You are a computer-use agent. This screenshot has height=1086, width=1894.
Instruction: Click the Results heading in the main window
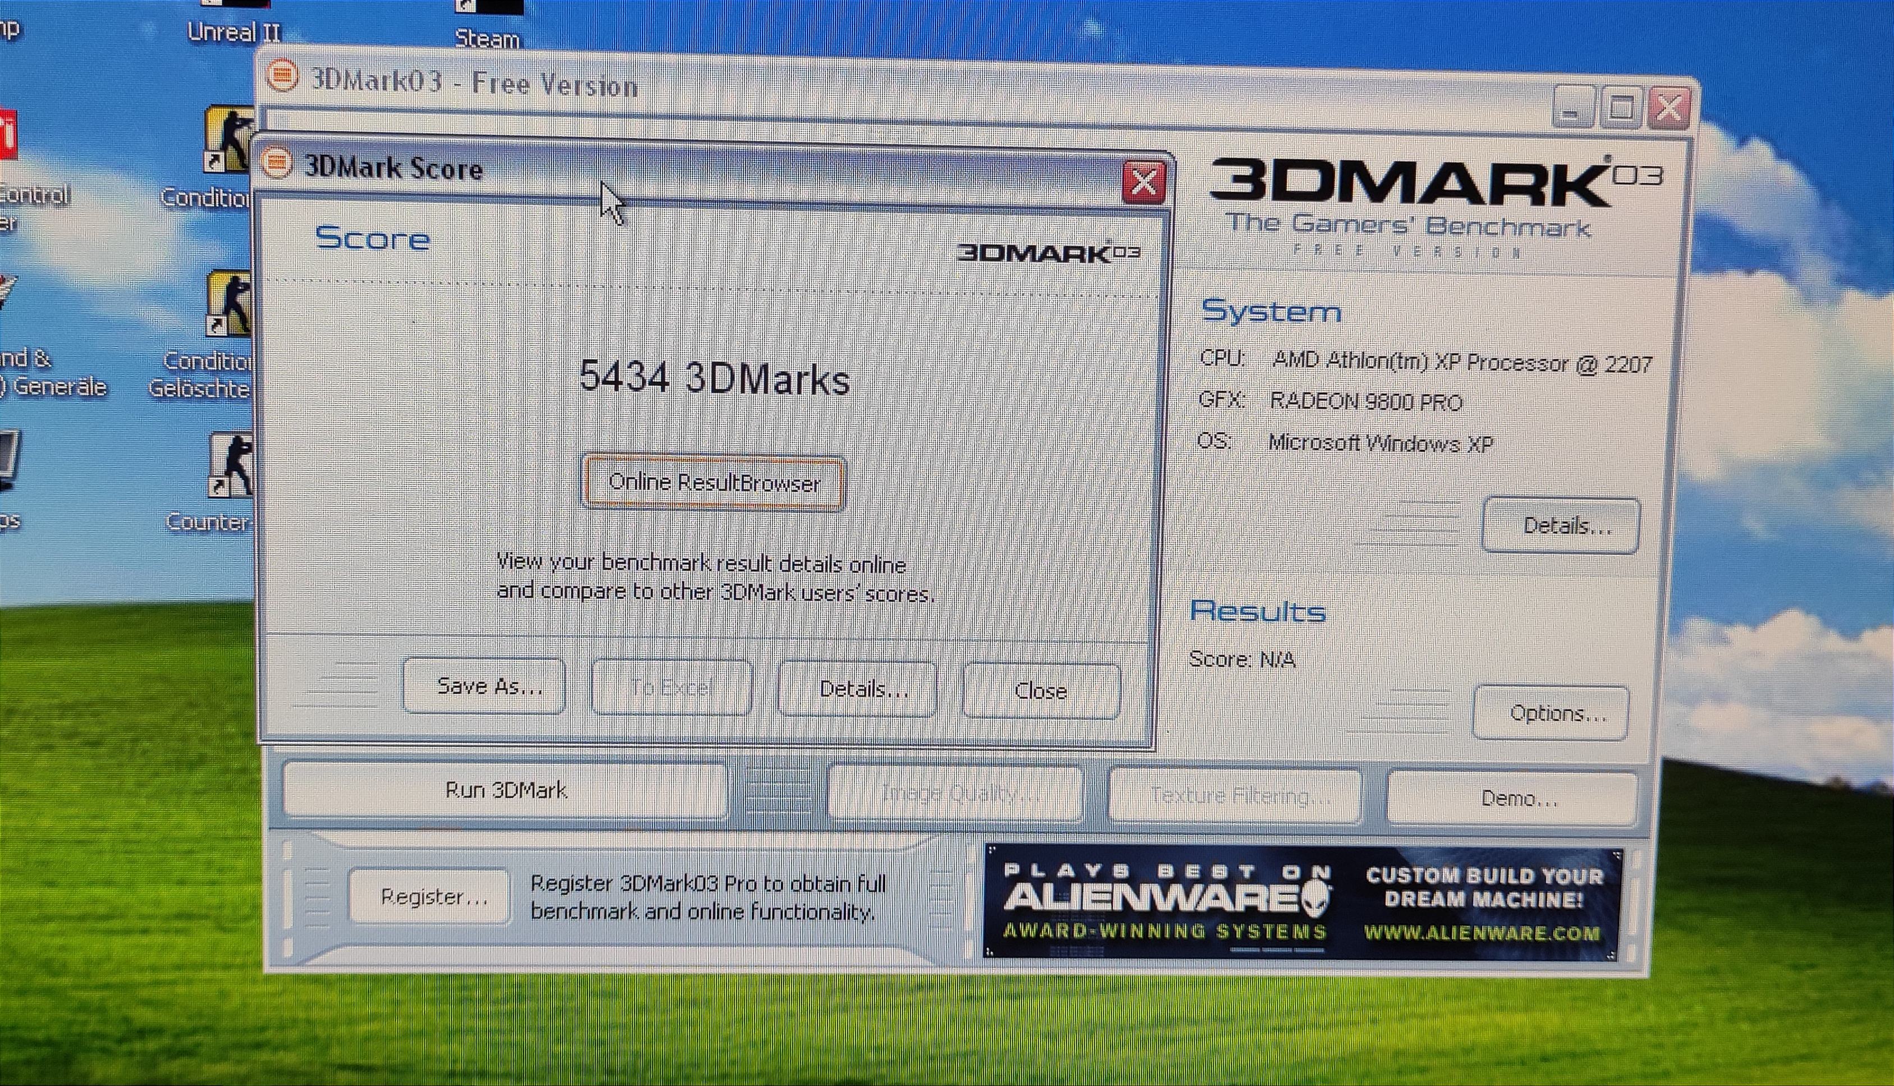[x=1258, y=611]
